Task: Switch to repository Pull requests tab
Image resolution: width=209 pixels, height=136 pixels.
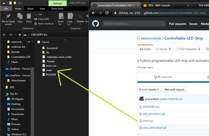Action: (x=188, y=49)
